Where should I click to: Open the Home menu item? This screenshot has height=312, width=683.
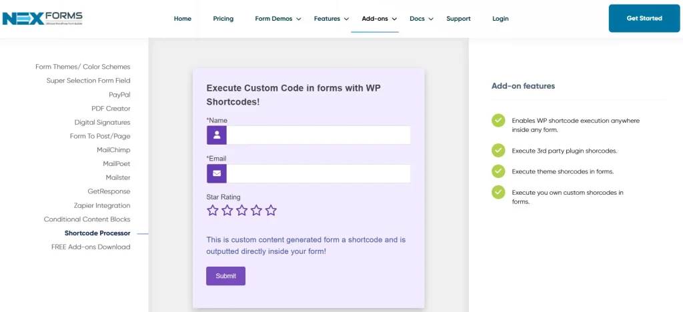(183, 19)
